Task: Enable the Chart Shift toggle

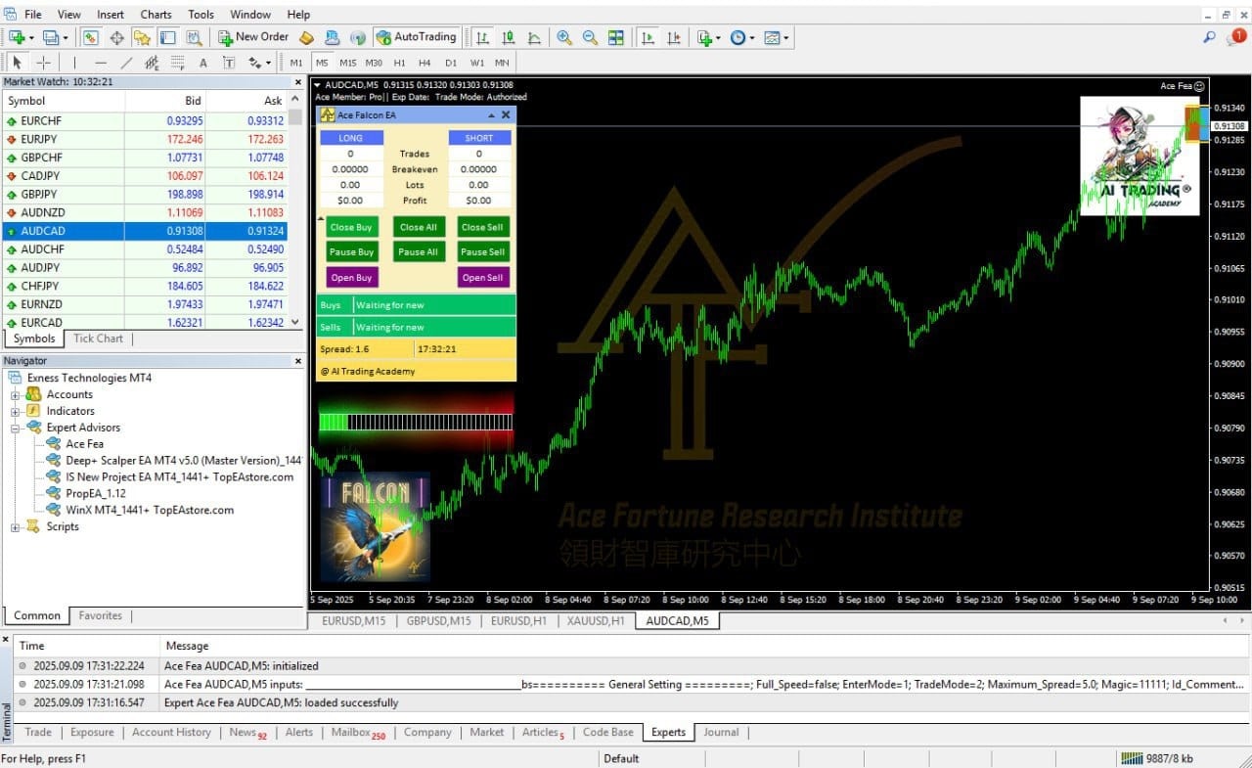Action: (675, 37)
